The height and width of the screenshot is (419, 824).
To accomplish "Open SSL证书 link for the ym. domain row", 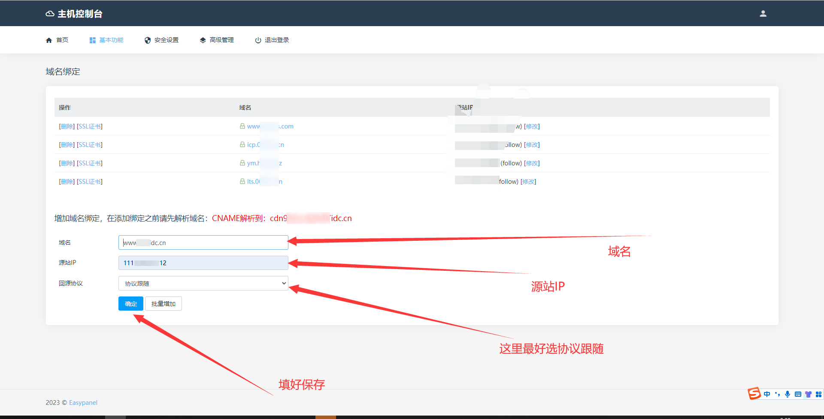I will (x=90, y=163).
